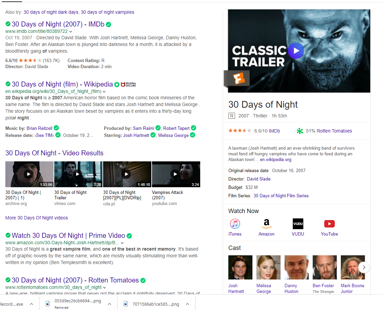
Task: Play vimeo trailer thumbnail 2:20
Action: [78, 174]
